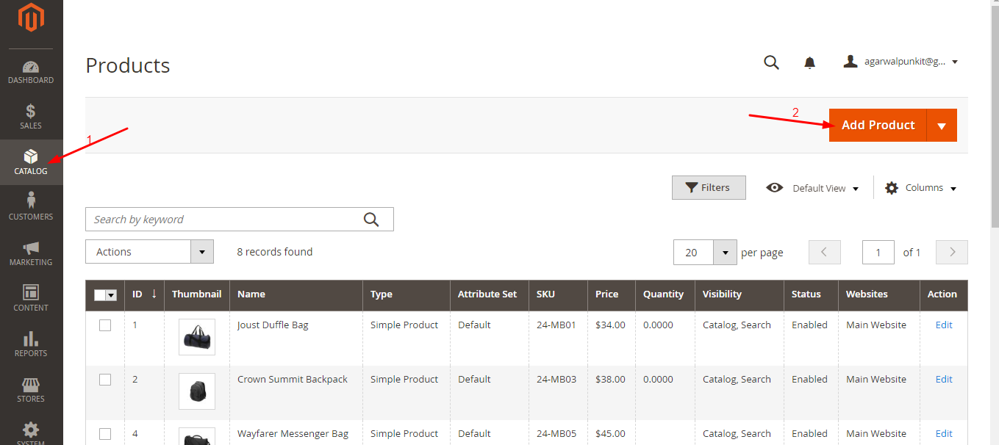Screen dimensions: 999x445
Task: Expand the Add Product type arrow
Action: pyautogui.click(x=942, y=126)
